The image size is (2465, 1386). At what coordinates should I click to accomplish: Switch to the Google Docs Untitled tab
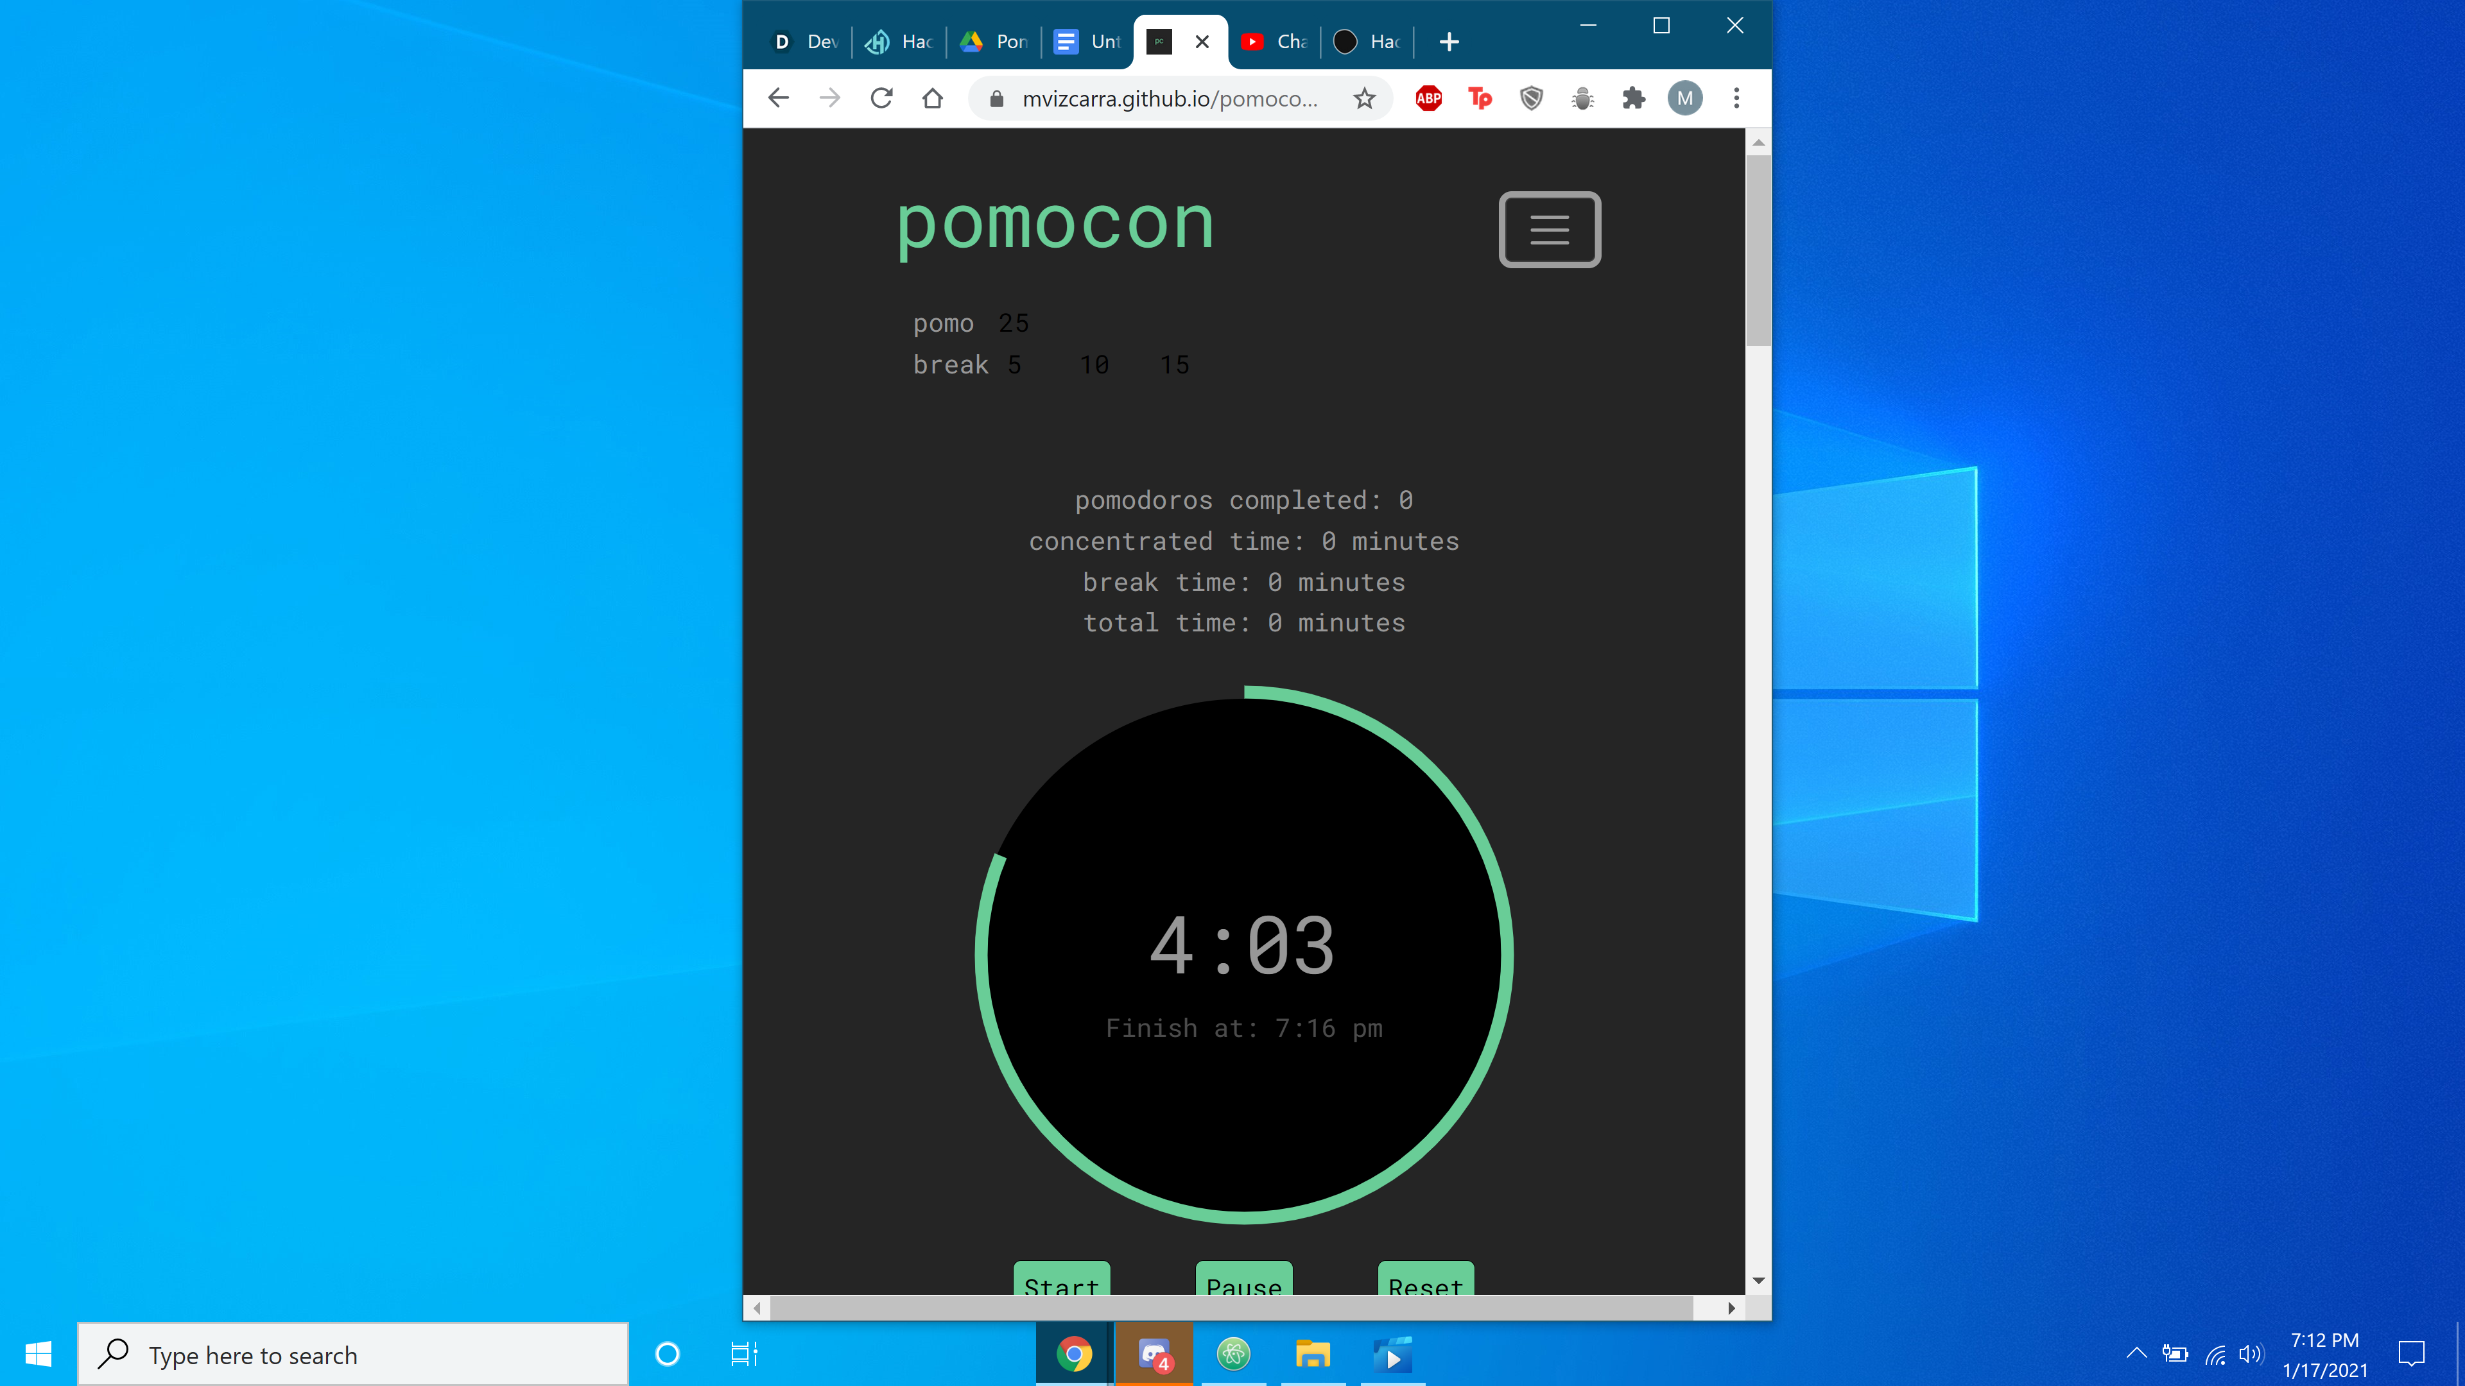coord(1087,41)
